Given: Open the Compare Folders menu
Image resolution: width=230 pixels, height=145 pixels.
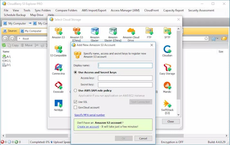Looking at the screenshot, I should [66, 10].
